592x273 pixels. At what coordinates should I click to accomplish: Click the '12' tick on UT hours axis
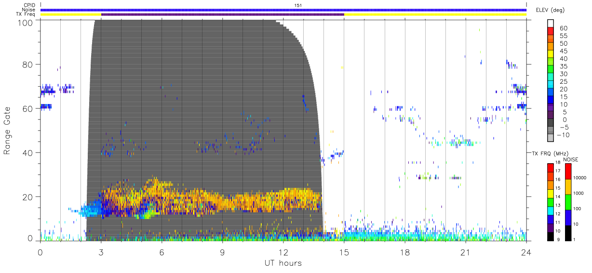pyautogui.click(x=283, y=252)
